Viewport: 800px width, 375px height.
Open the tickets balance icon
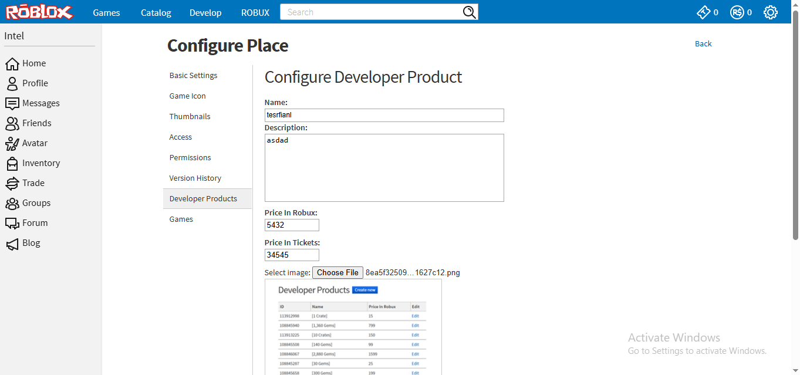(x=703, y=12)
